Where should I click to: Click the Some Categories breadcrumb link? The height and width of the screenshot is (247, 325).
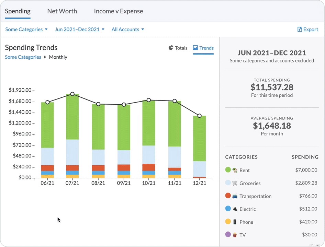(23, 57)
